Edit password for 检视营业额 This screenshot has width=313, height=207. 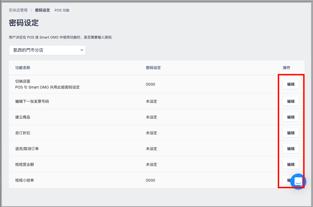pyautogui.click(x=291, y=164)
